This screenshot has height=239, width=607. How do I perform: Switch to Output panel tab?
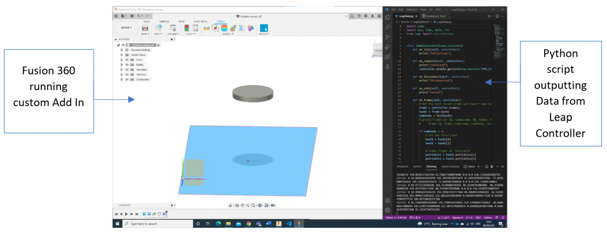[x=417, y=166]
